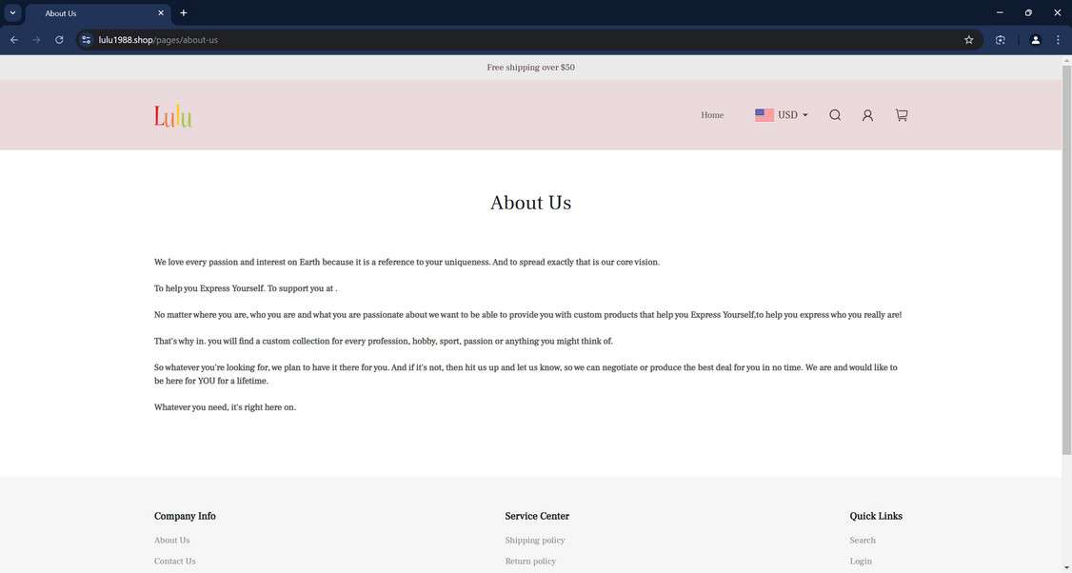Expand the USD currency dropdown

[x=793, y=115]
